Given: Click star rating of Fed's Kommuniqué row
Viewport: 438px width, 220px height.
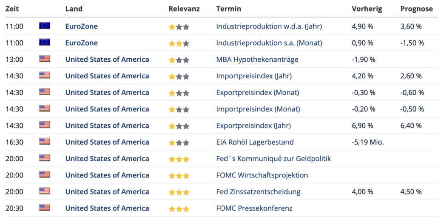Looking at the screenshot, I should tap(179, 159).
